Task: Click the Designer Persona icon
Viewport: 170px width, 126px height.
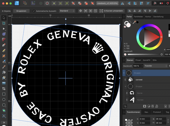Action: point(17,3)
